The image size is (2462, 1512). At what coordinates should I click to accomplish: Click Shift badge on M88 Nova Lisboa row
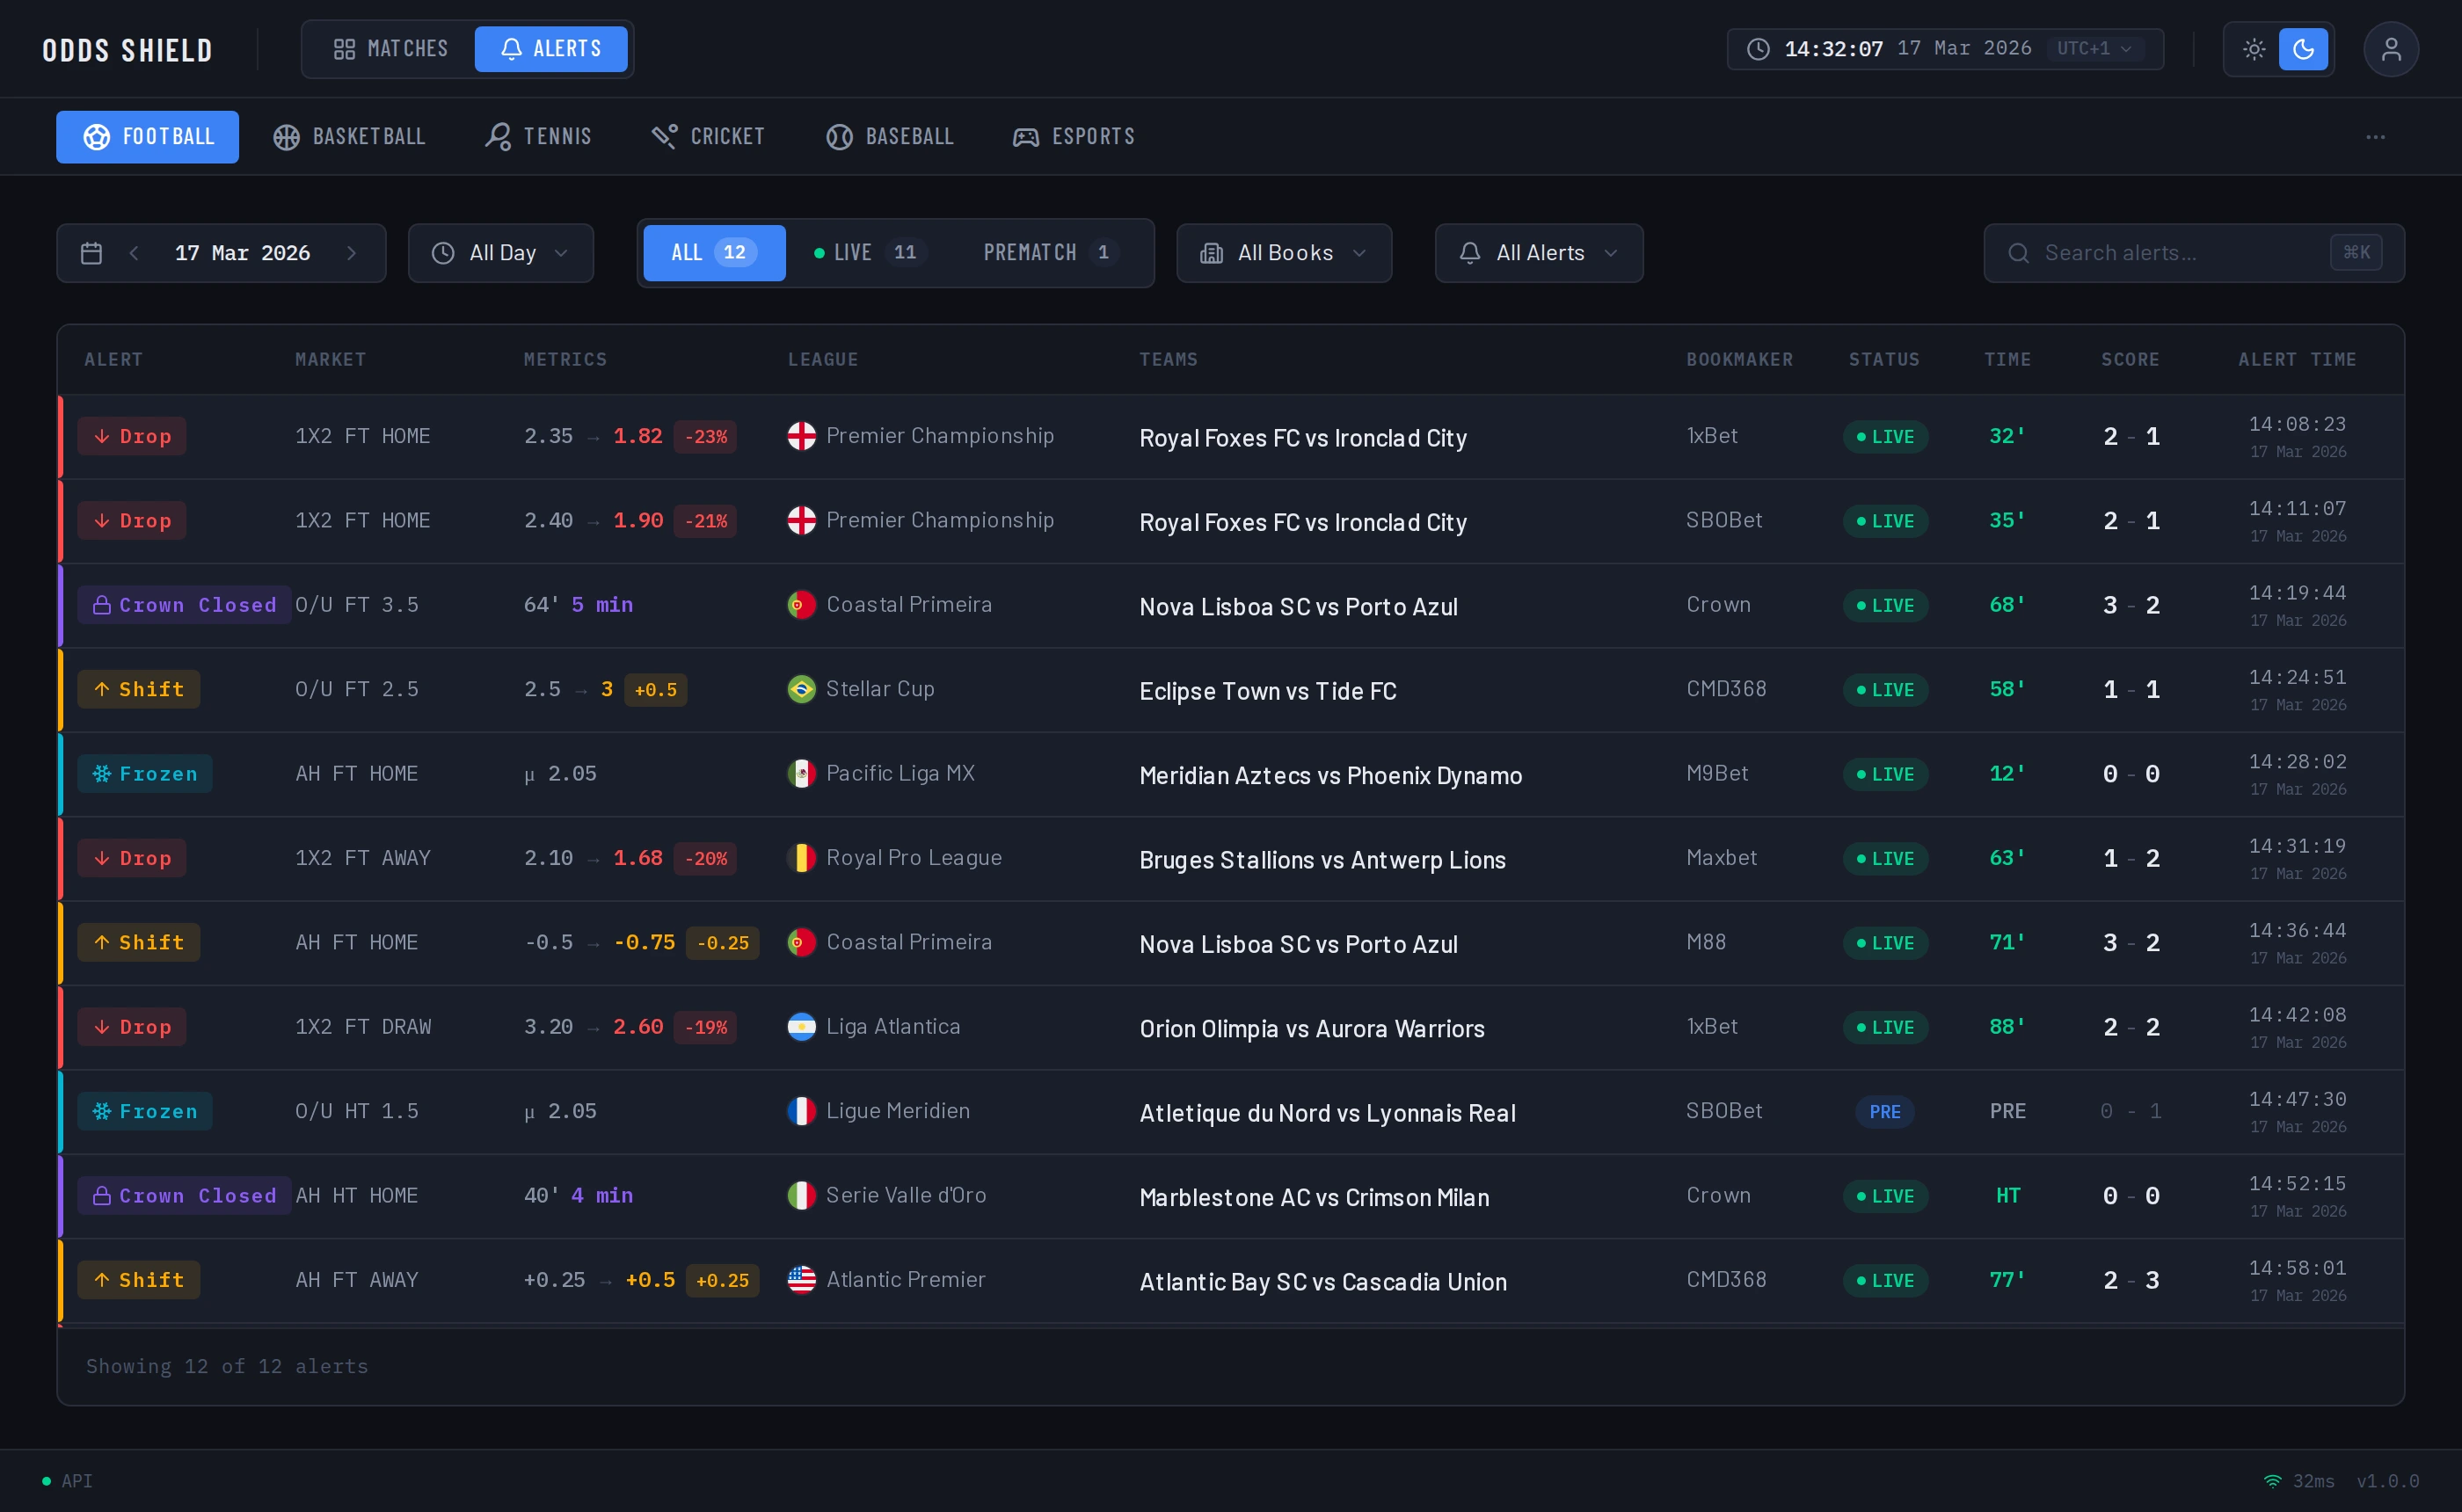(x=139, y=942)
